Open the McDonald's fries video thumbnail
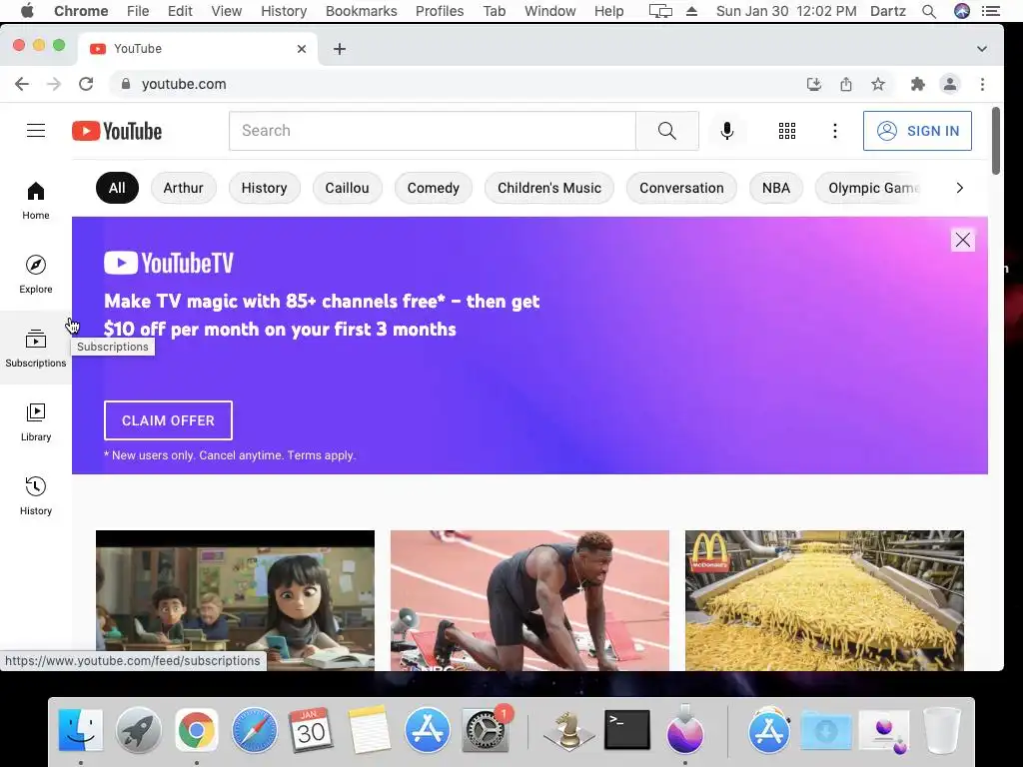 [x=824, y=600]
